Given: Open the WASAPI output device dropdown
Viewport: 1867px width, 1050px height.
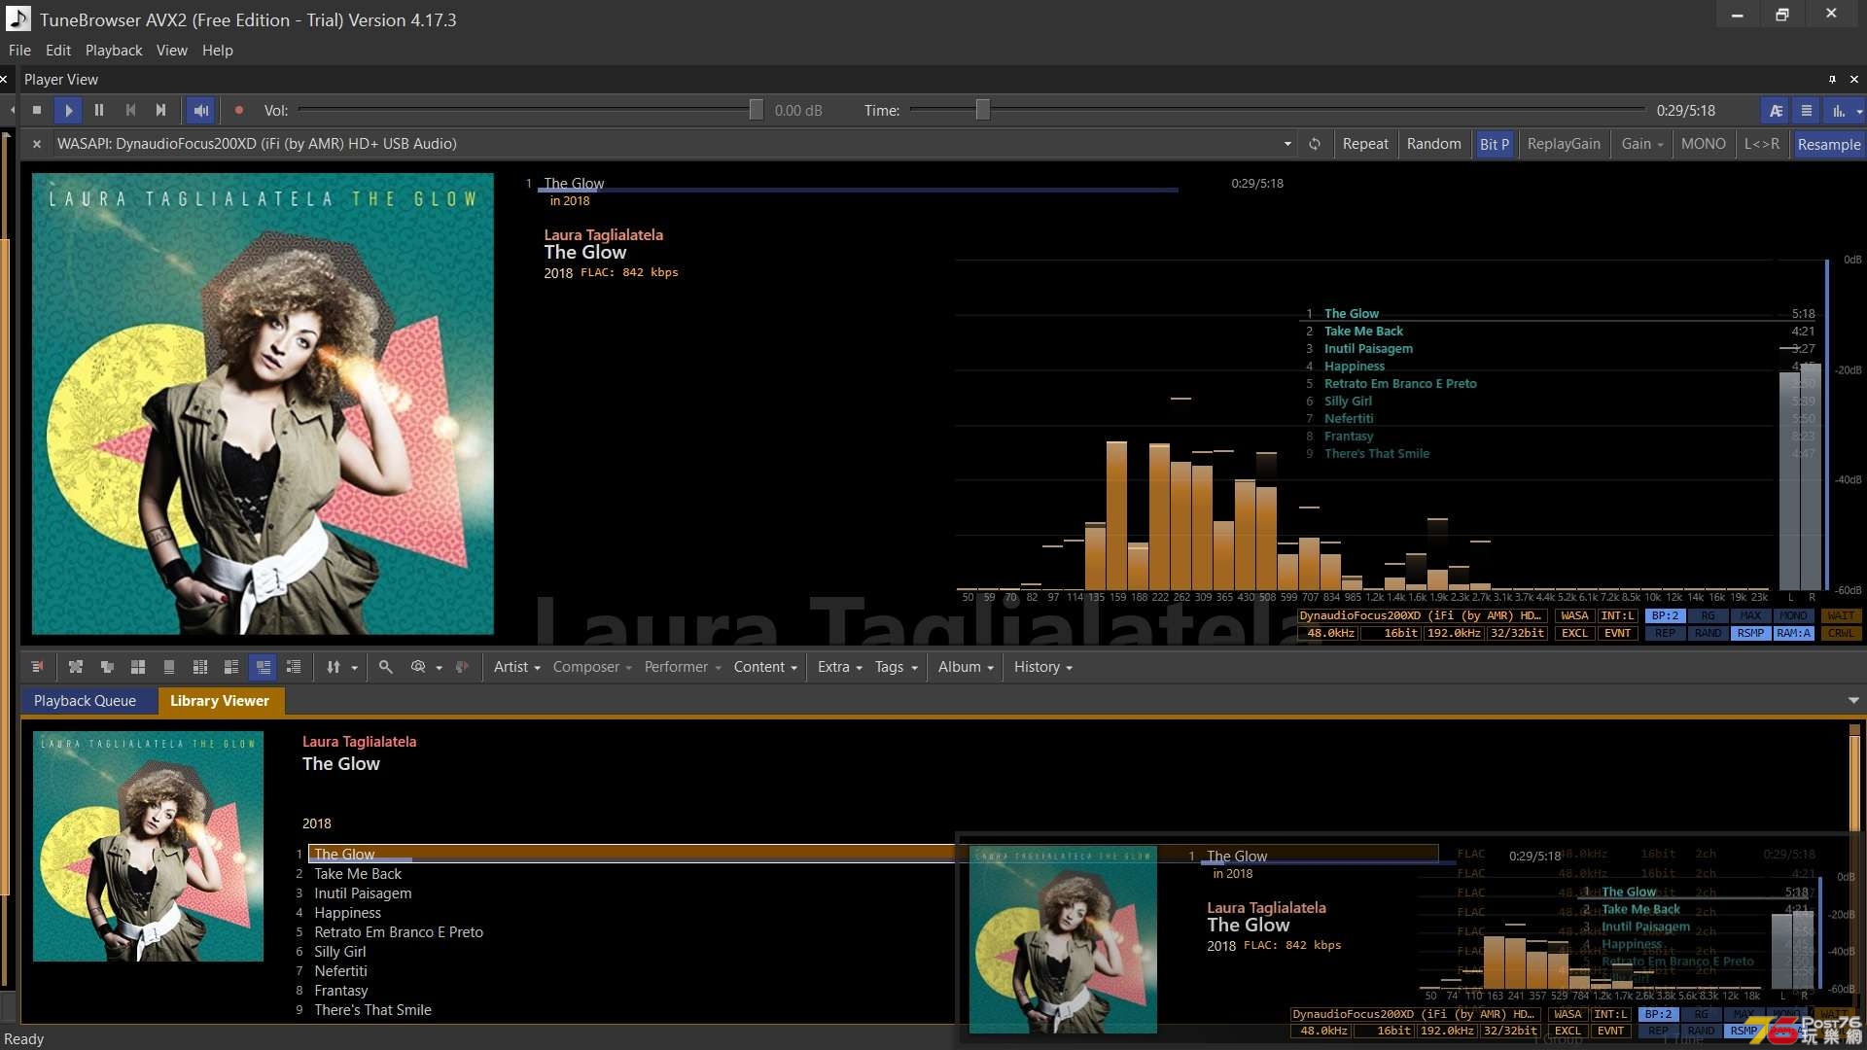Looking at the screenshot, I should pos(1287,144).
